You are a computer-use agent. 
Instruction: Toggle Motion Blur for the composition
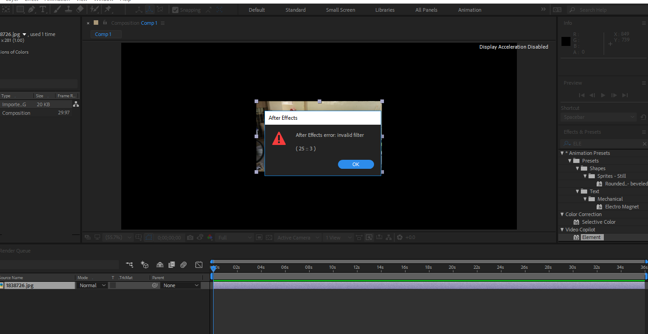183,265
